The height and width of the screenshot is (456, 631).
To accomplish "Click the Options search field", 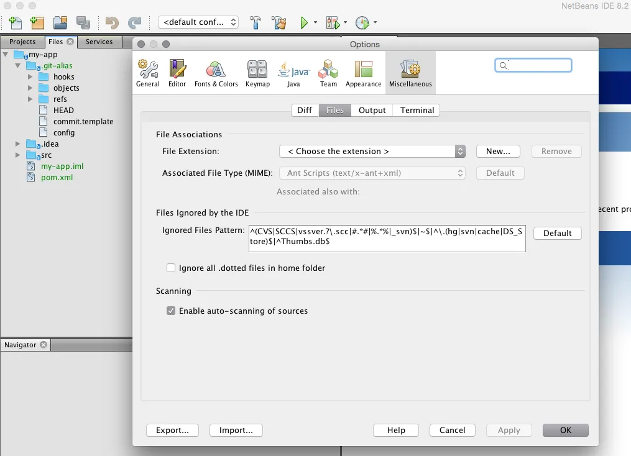I will click(x=533, y=65).
